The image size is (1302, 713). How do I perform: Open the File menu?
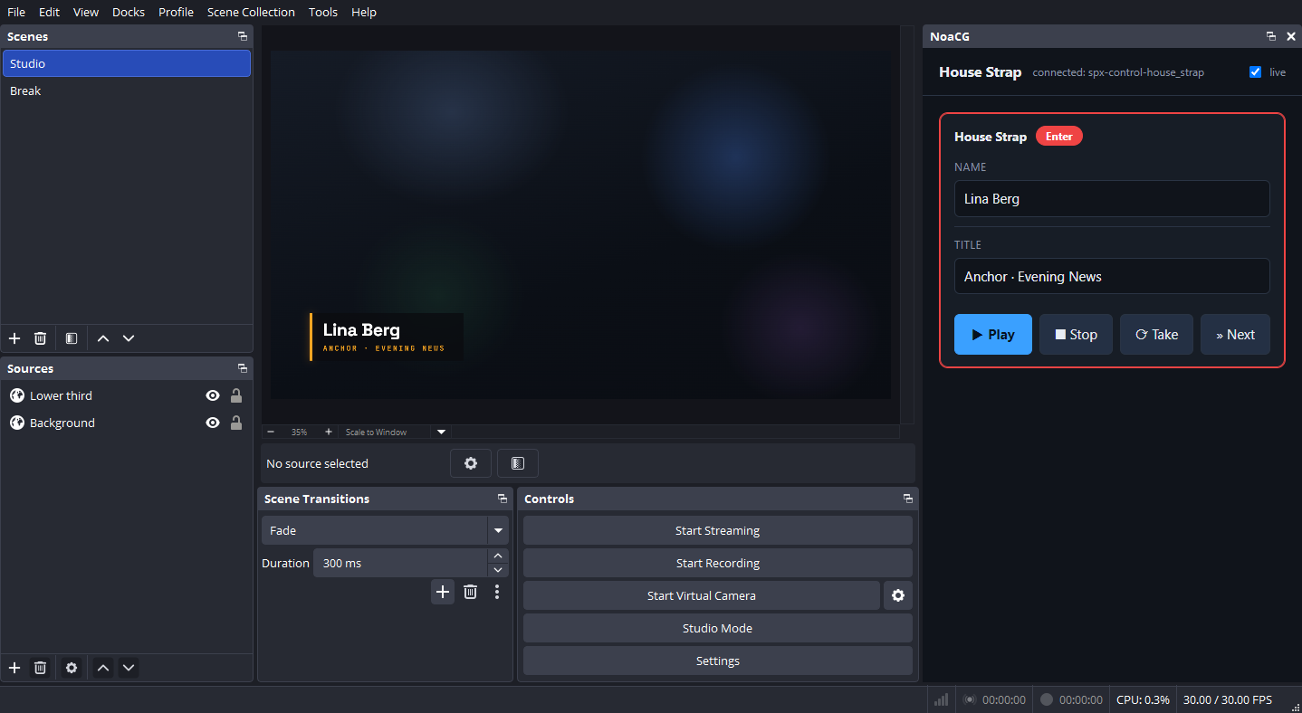click(16, 12)
